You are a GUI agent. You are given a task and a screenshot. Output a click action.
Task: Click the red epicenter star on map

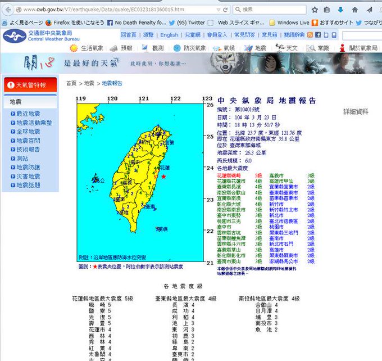click(163, 177)
